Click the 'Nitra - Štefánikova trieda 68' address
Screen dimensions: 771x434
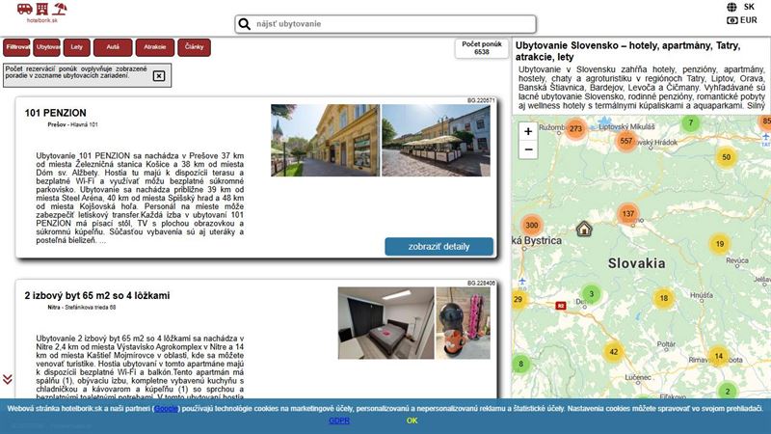click(x=82, y=307)
